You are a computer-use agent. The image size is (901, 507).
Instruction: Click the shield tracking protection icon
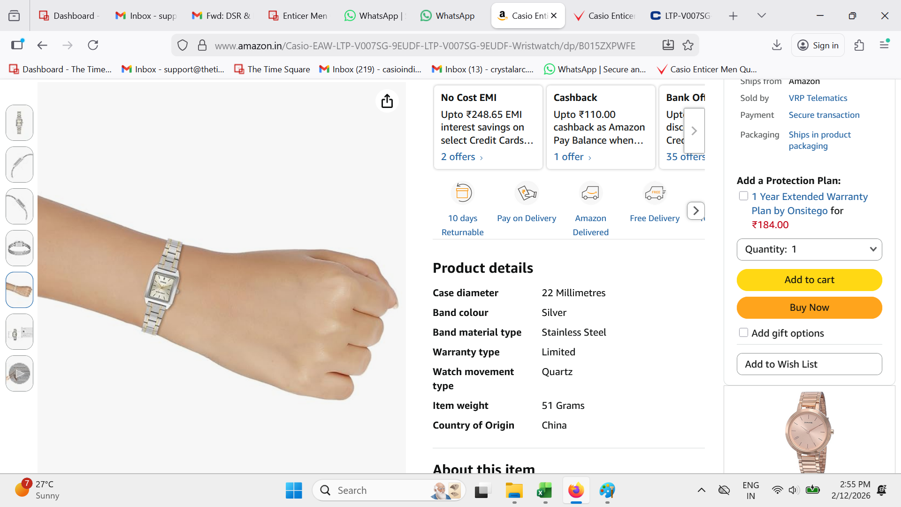(x=183, y=45)
